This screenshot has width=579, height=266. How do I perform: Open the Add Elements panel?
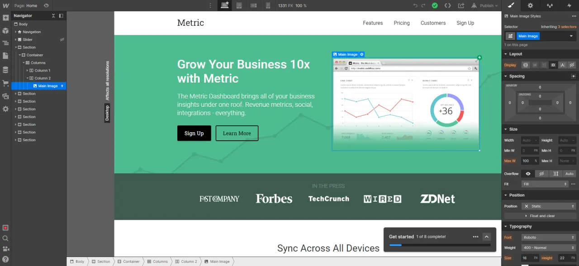(5, 18)
